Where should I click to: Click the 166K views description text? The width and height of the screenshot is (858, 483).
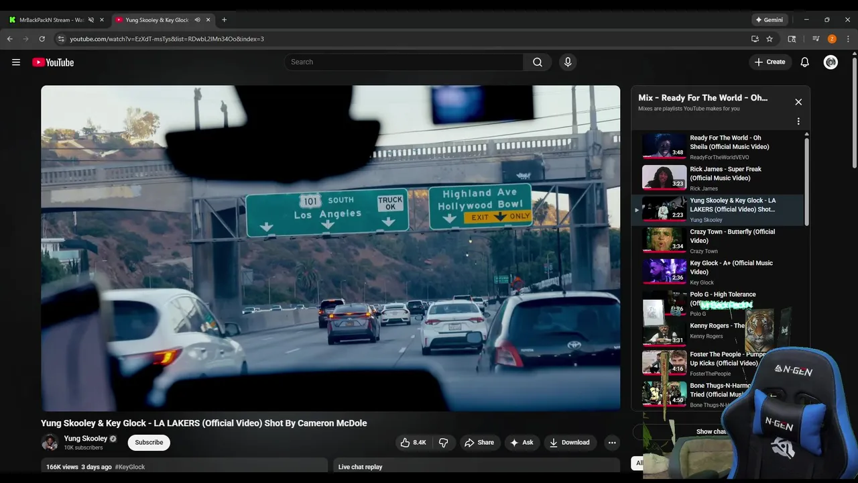pyautogui.click(x=62, y=467)
